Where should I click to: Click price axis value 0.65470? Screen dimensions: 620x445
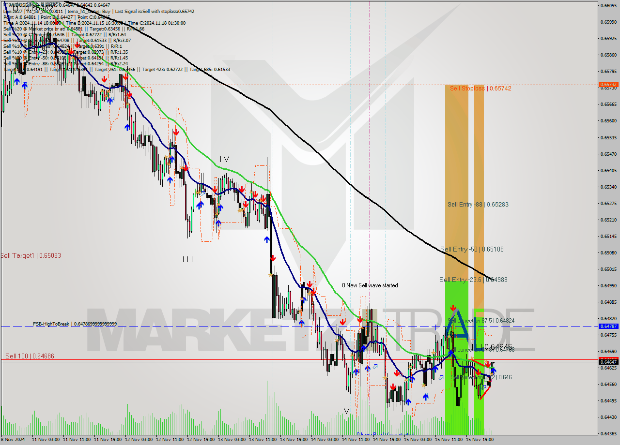609,154
